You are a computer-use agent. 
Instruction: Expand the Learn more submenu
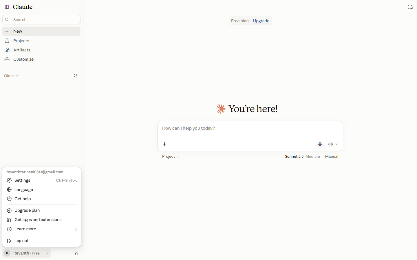point(42,229)
